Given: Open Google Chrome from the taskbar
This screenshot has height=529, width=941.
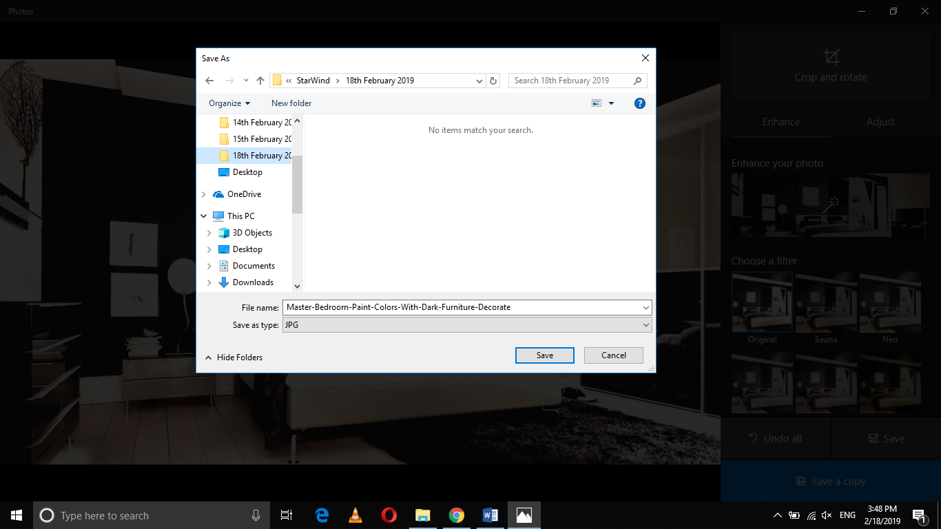Looking at the screenshot, I should 456,515.
